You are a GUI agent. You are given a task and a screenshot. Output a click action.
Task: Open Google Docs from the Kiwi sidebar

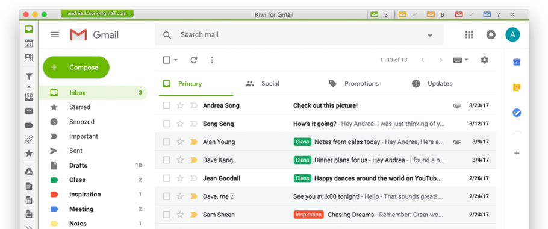coord(29,186)
